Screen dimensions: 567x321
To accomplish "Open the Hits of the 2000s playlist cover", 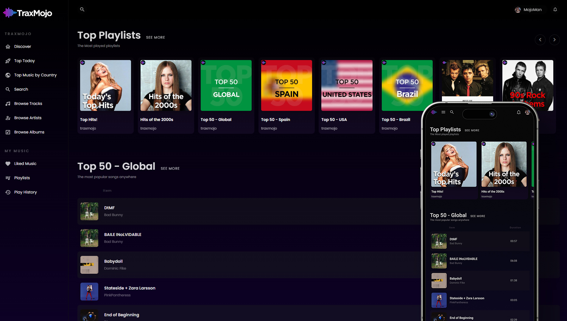I will coord(166,86).
